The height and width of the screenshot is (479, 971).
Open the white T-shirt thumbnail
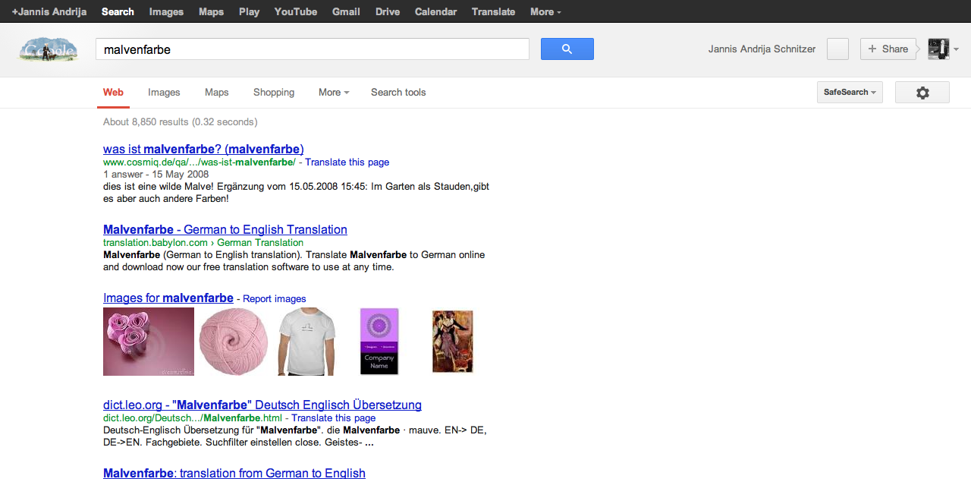pyautogui.click(x=306, y=342)
